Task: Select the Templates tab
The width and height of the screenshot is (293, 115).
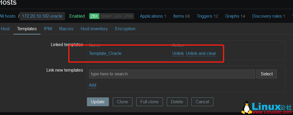Action: (27, 29)
